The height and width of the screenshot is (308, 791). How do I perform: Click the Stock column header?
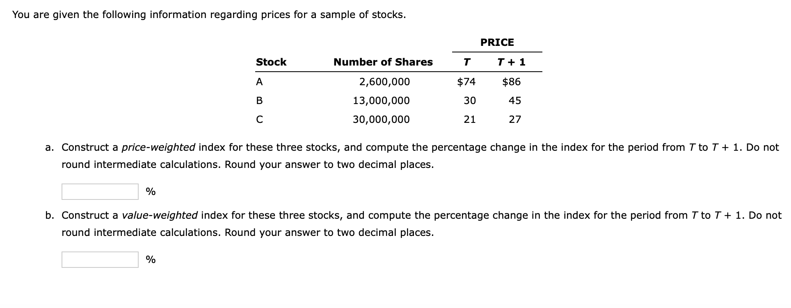click(271, 62)
